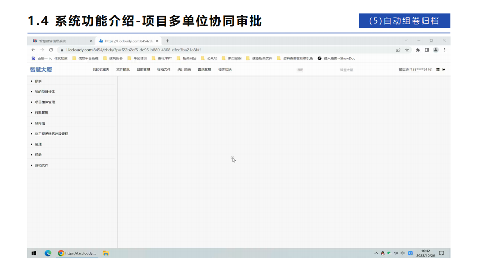The width and height of the screenshot is (477, 268).
Task: Open the 公众号 bookmark folder
Action: 209,58
